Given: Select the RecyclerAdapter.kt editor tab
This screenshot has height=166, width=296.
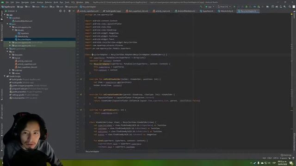Looking at the screenshot, I should 248,11.
